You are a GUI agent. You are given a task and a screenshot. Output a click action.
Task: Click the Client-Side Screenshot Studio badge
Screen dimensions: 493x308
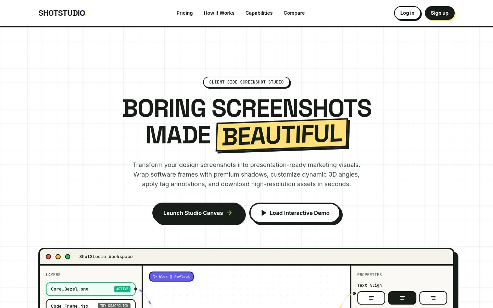tap(246, 82)
